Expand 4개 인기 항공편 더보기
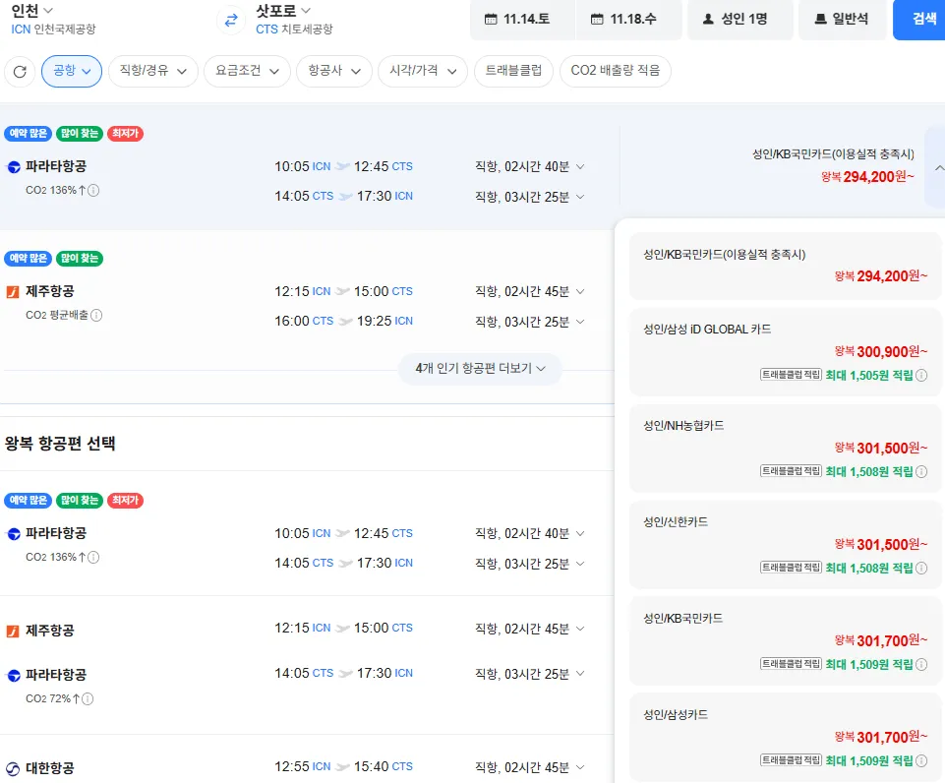945x783 pixels. coord(480,368)
